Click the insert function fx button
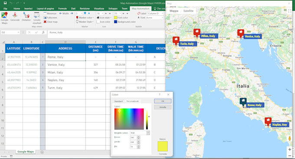Image resolution: width=295 pixels, height=159 pixels. [43, 33]
